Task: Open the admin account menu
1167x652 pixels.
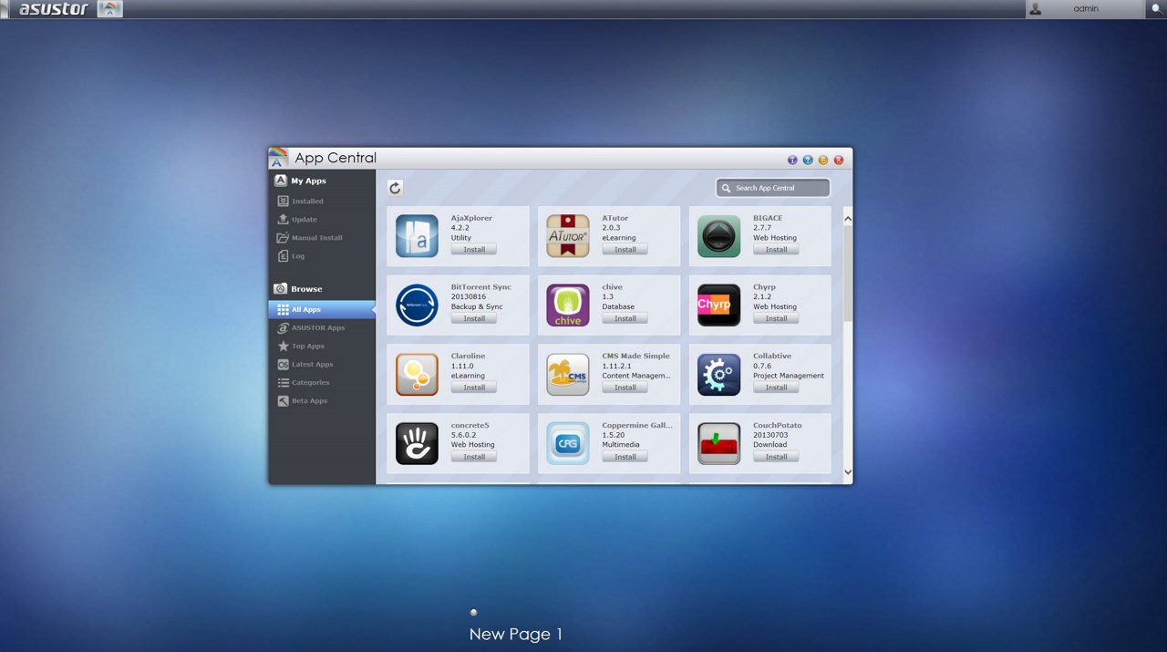Action: [x=1084, y=9]
